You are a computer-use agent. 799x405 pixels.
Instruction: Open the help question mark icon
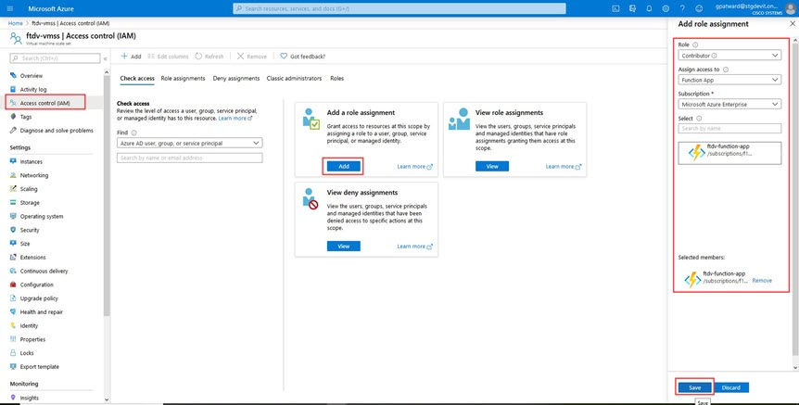682,8
